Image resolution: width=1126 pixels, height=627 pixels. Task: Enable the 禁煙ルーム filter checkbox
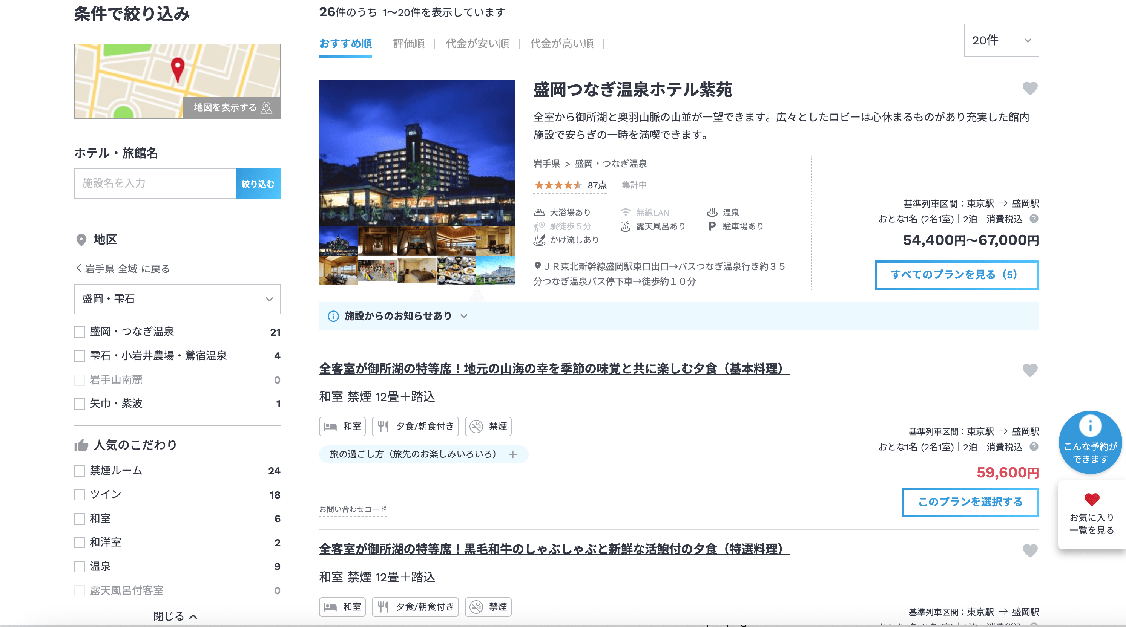(x=80, y=471)
